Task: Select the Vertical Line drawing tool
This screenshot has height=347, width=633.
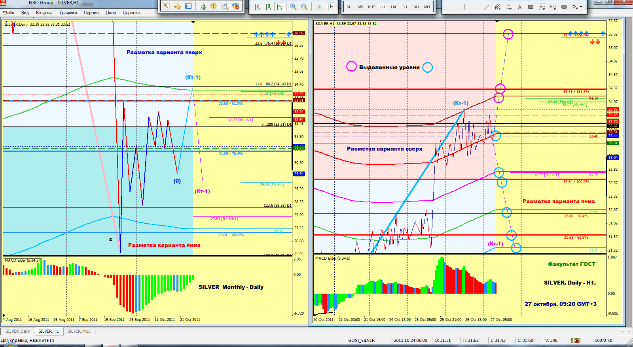Action: (464, 7)
